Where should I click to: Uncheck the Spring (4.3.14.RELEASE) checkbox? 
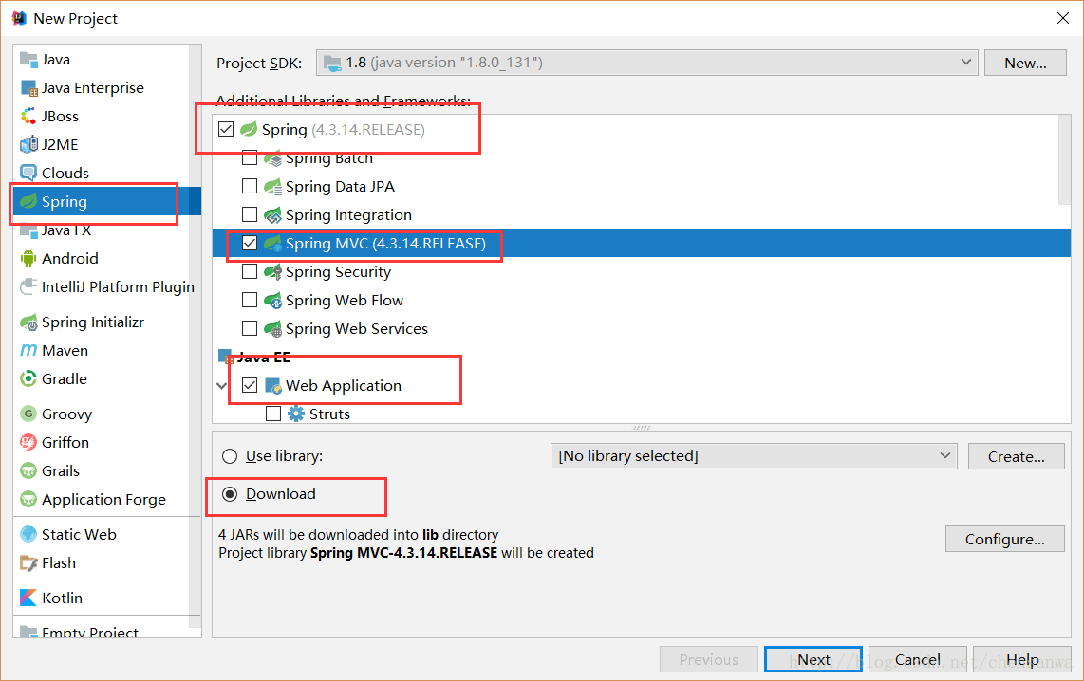(x=225, y=129)
